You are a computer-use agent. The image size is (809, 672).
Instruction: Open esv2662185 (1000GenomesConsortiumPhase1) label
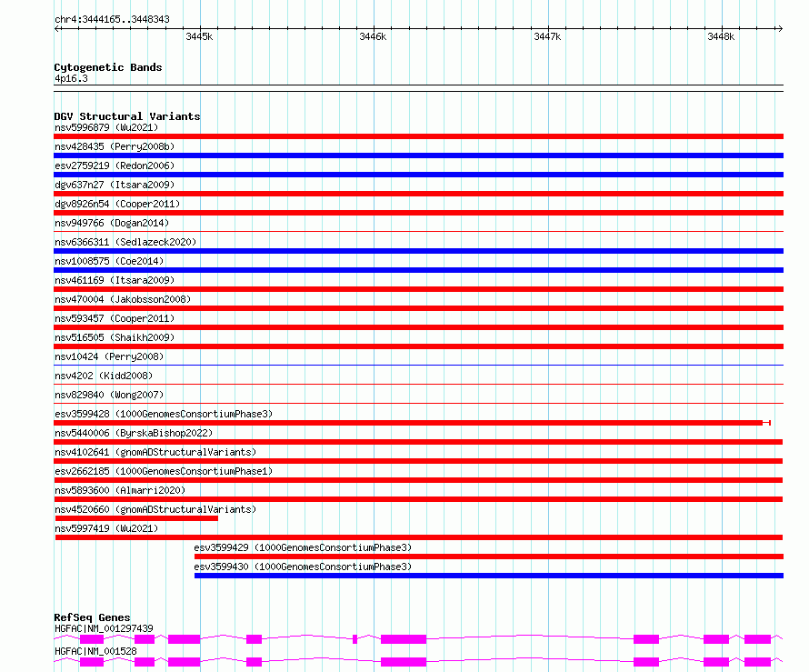point(164,471)
